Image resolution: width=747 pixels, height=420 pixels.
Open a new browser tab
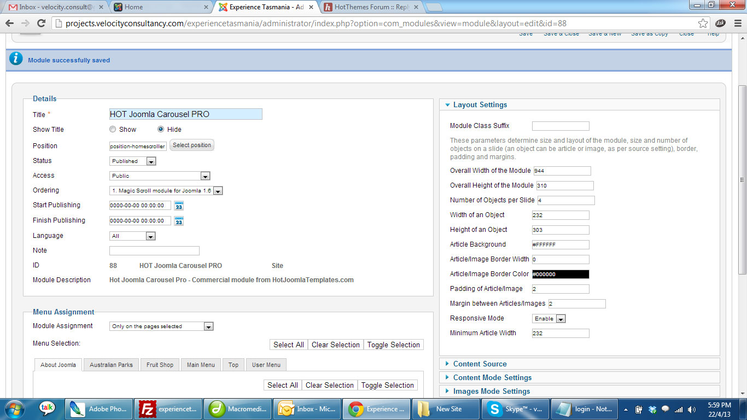(434, 7)
